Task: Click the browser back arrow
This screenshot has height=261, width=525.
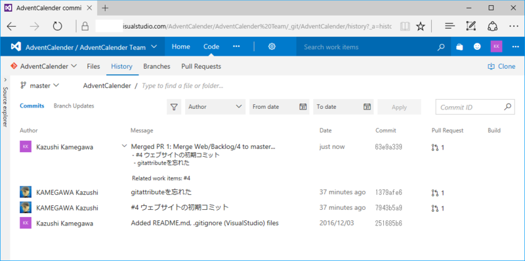Action: (11, 26)
